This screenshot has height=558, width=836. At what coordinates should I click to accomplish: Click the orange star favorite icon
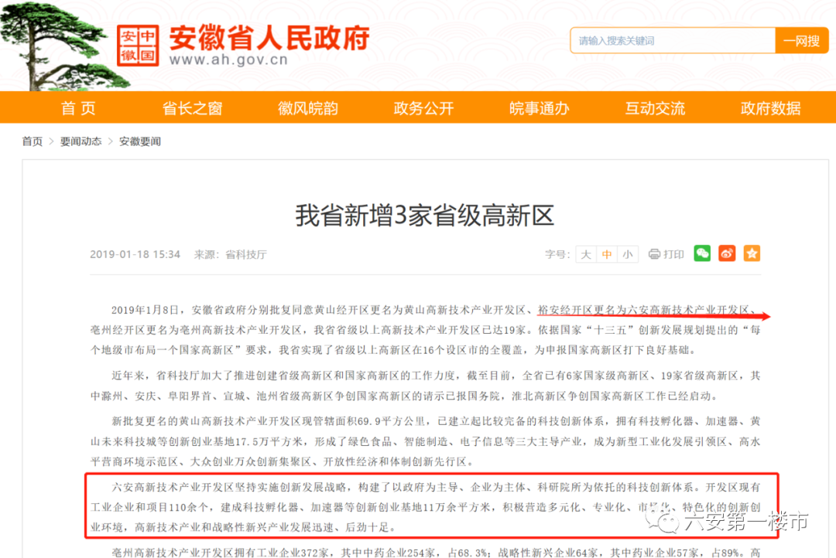coord(752,253)
